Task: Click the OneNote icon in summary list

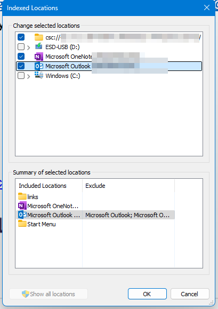Action: (x=22, y=205)
